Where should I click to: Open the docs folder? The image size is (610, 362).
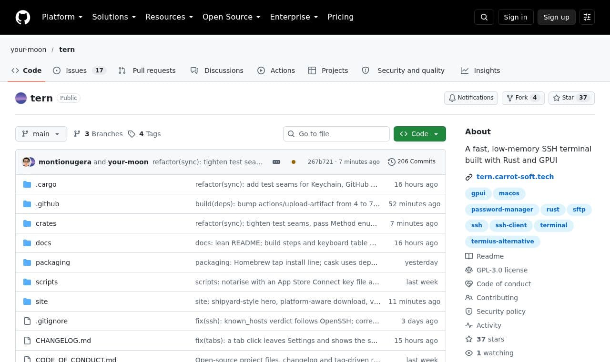pos(43,243)
